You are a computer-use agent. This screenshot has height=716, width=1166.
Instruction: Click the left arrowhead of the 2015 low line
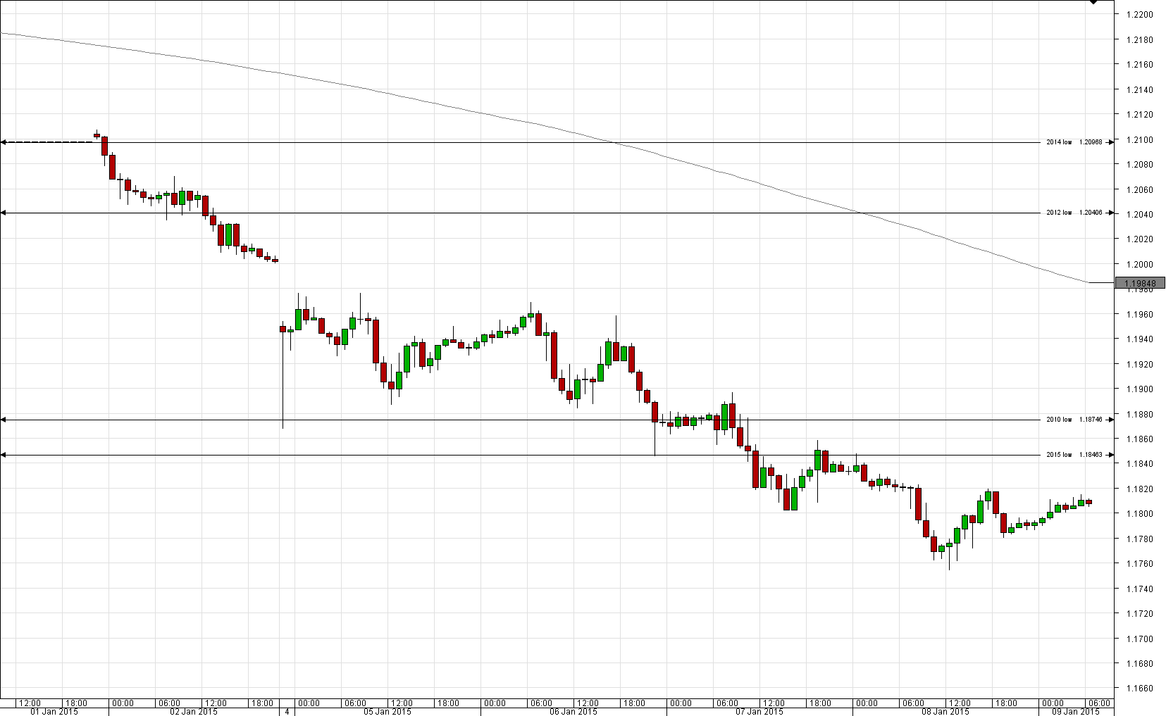tap(3, 455)
